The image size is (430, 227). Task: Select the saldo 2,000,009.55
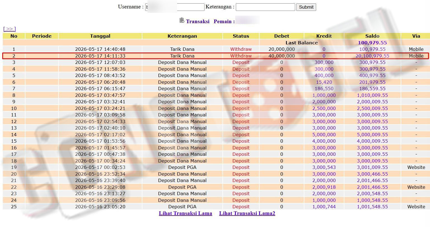pos(372,102)
